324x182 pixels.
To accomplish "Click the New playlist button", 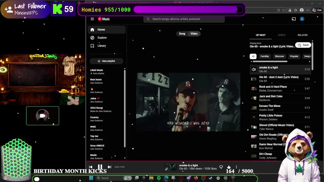I will [106, 61].
